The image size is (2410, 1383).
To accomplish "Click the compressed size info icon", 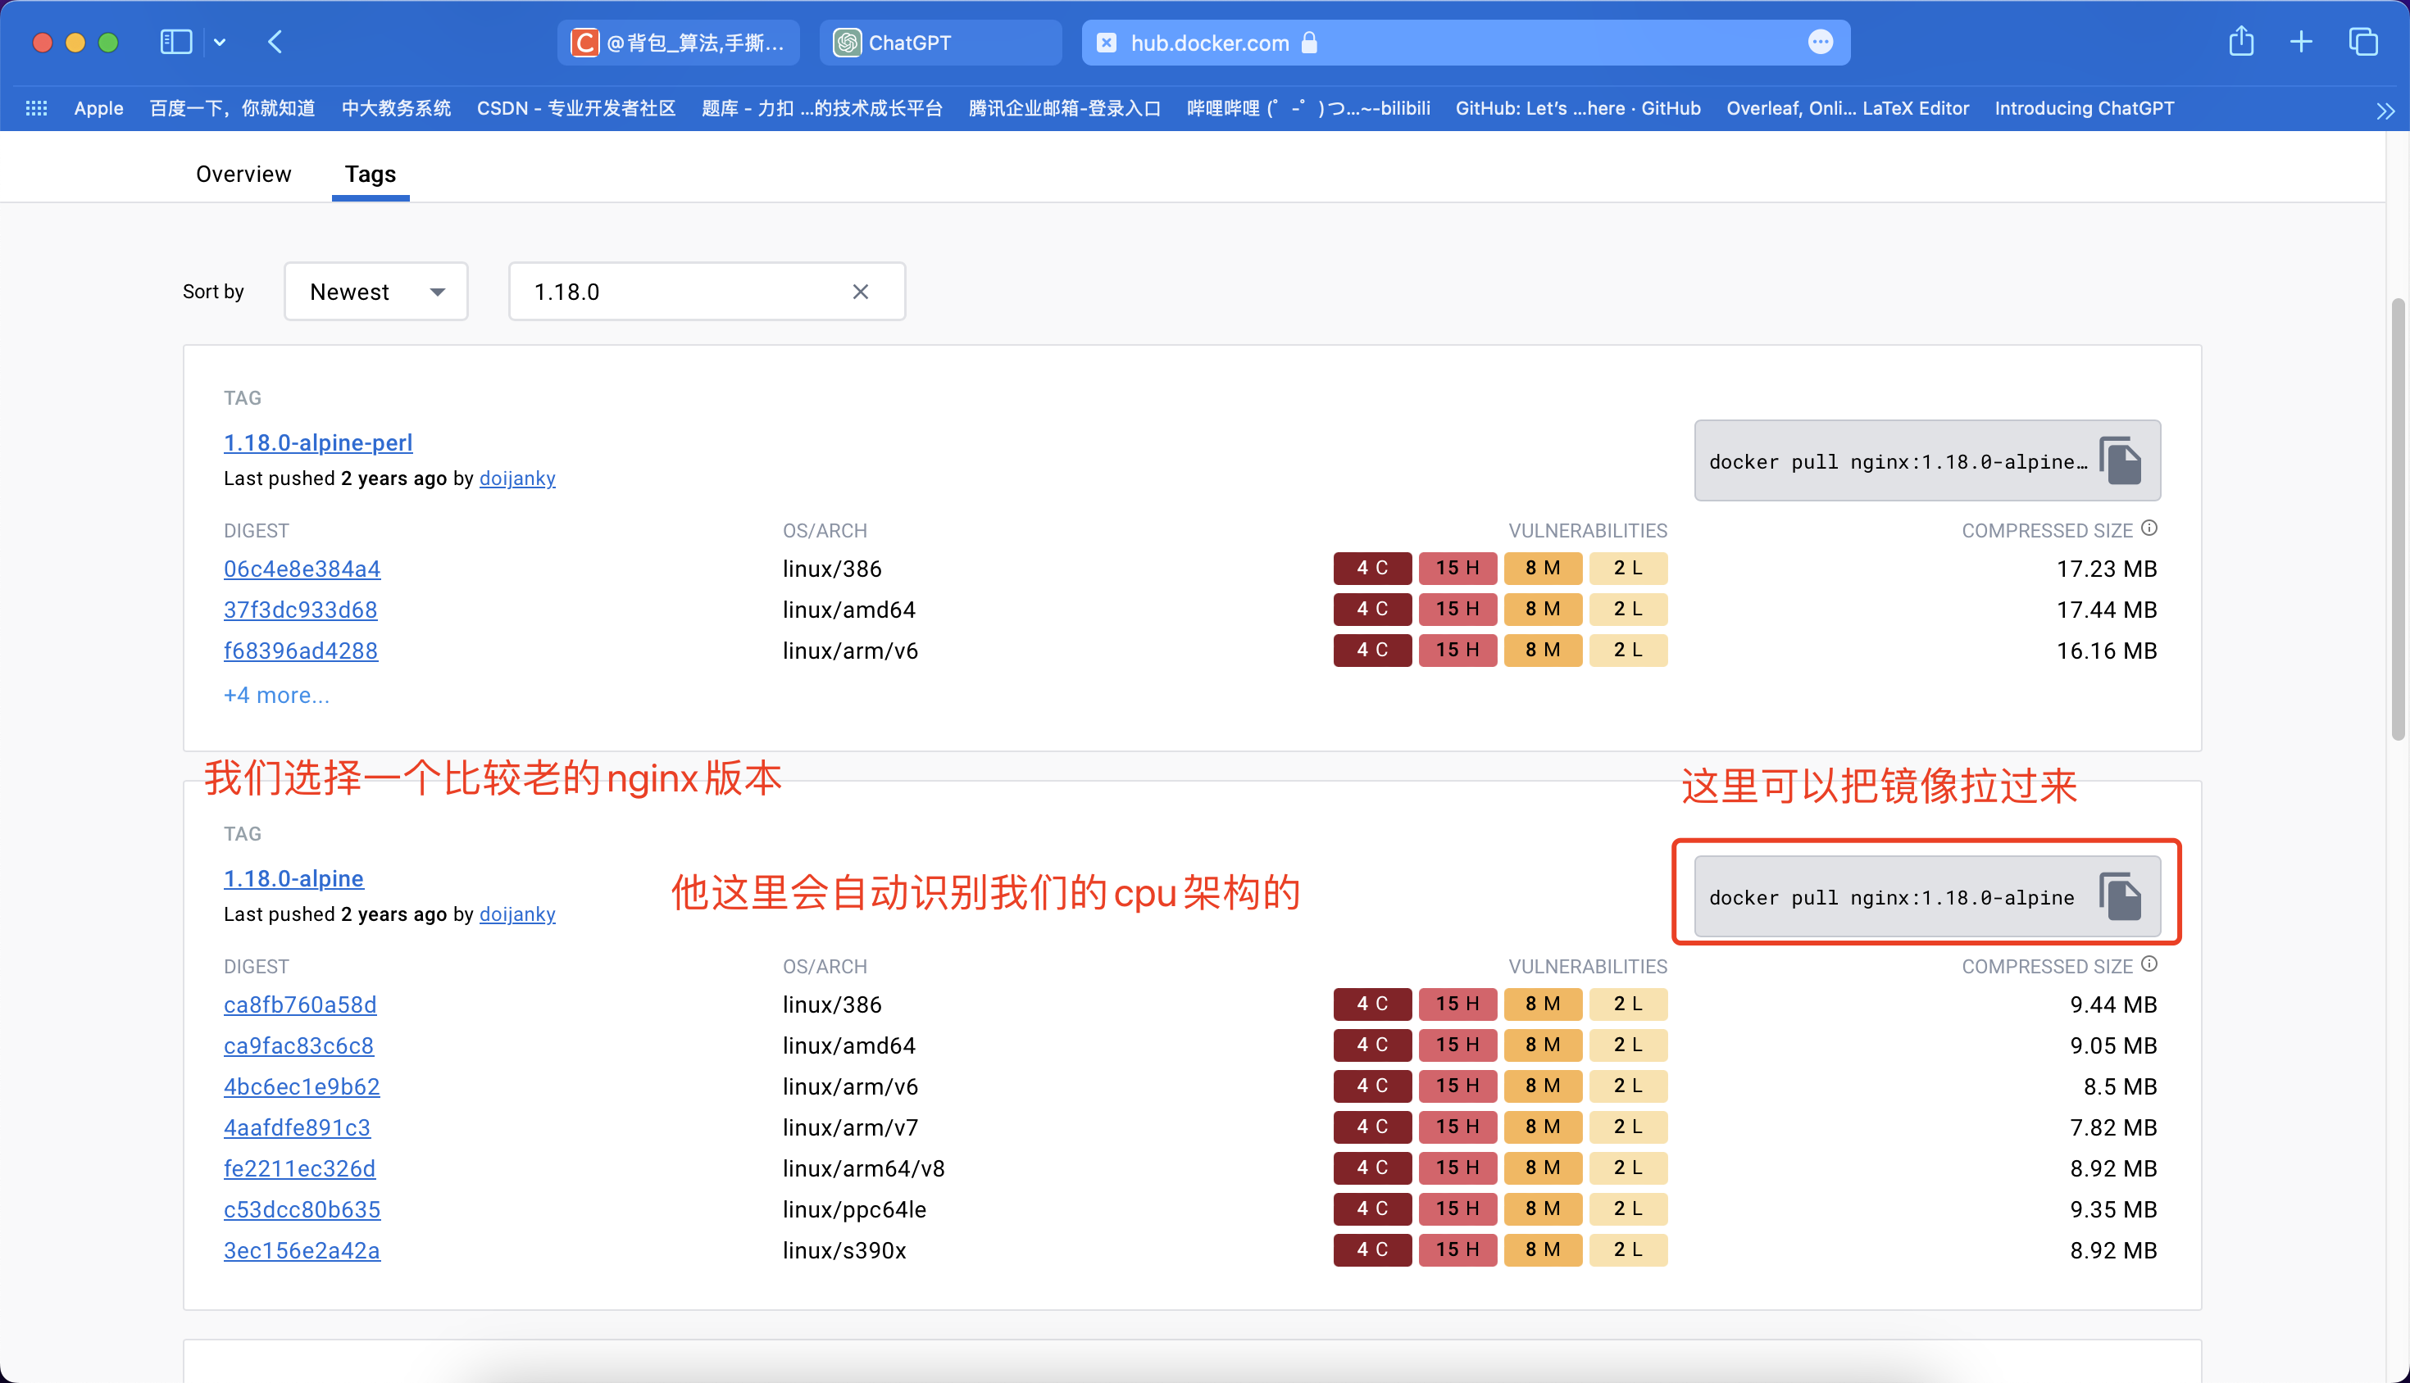I will click(x=2149, y=528).
